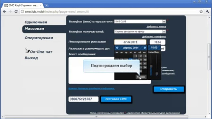Click the Добавить телефоны link
Viewport: 212px width, 119px height.
click(x=154, y=37)
